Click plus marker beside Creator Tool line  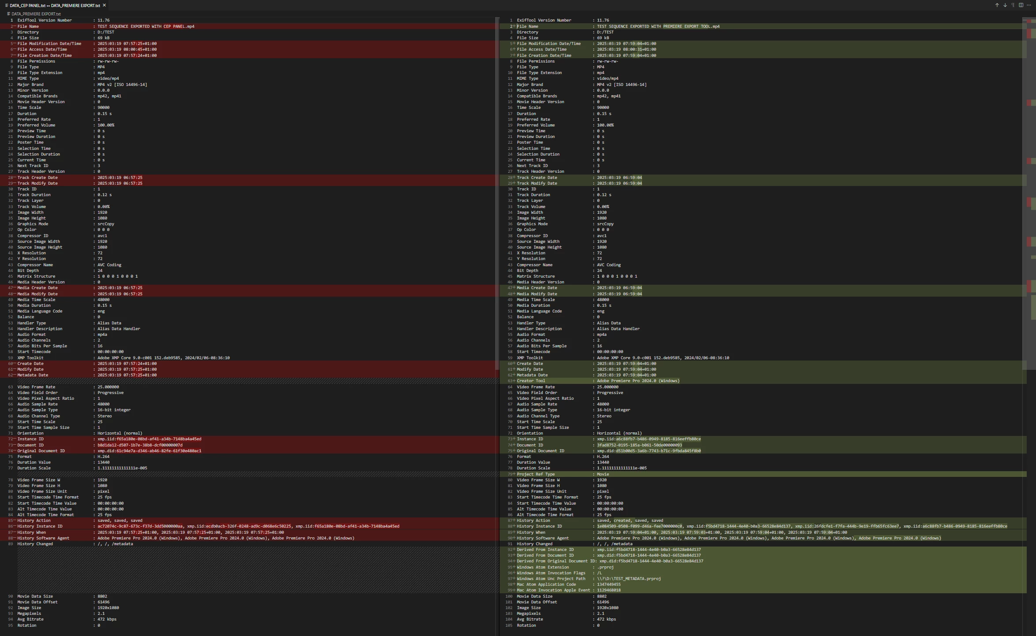coord(514,381)
